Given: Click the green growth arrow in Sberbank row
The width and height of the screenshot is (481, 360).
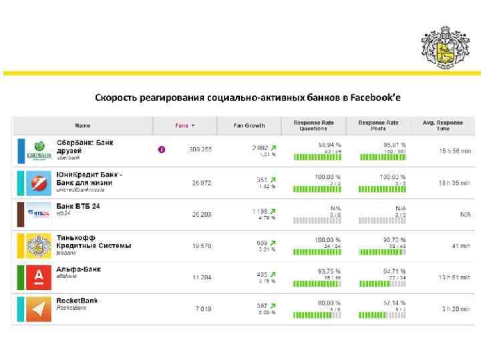Looking at the screenshot, I should click(x=273, y=147).
